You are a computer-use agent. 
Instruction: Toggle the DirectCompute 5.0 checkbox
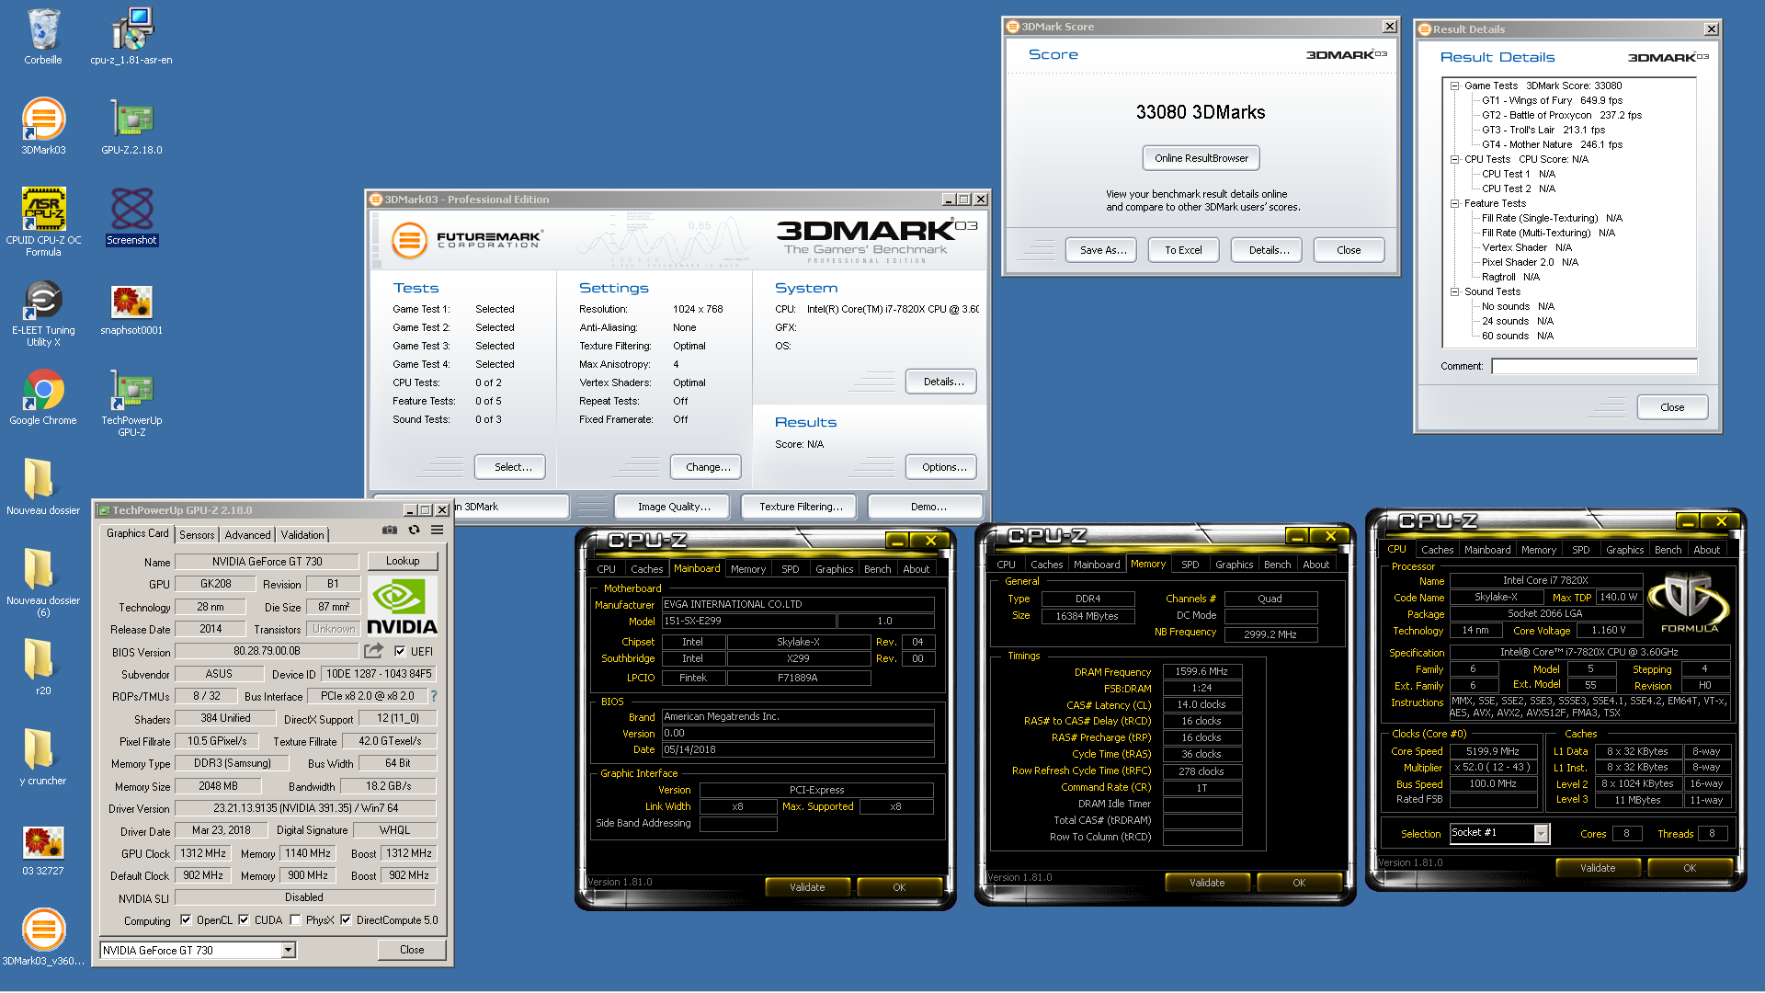[346, 919]
